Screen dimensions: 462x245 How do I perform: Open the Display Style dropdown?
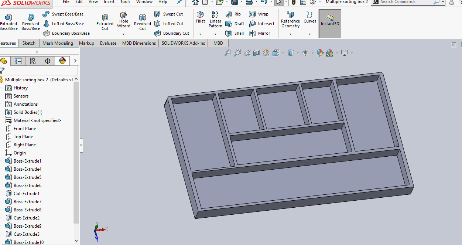coord(298,53)
